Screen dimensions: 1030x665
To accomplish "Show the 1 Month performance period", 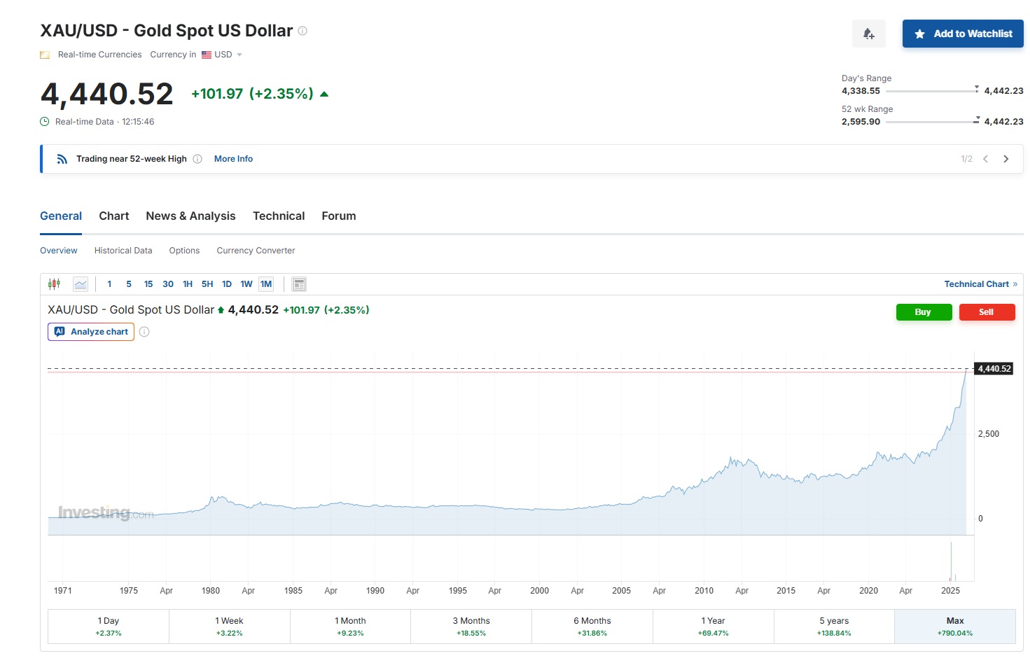I will tap(350, 626).
